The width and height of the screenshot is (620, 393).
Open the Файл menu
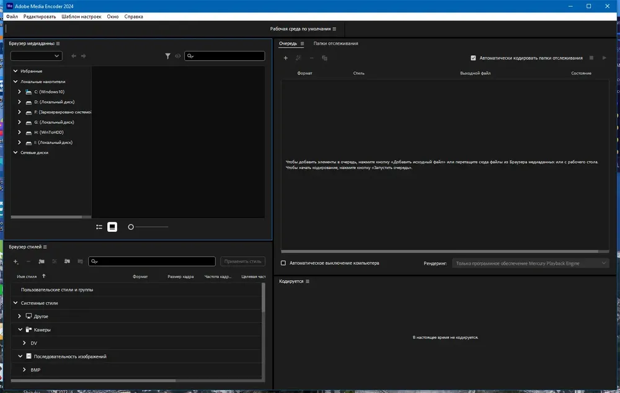[12, 17]
